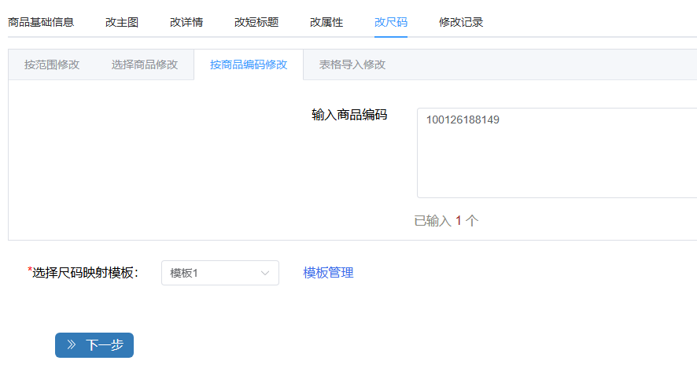
Task: Switch to the 商品基础信息 tab
Action: point(41,22)
